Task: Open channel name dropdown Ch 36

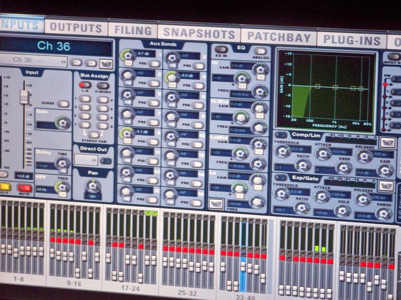Action: 33,60
